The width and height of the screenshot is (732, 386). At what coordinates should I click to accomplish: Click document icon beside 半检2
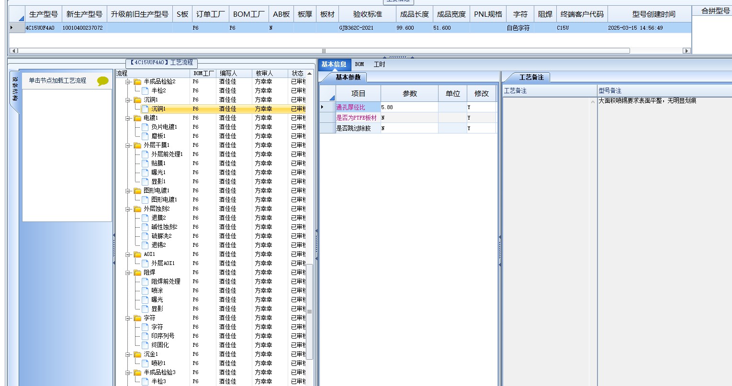coord(145,90)
